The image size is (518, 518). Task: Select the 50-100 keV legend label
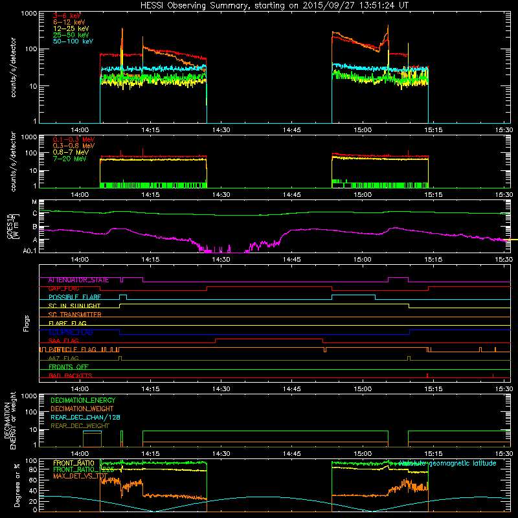(x=73, y=41)
